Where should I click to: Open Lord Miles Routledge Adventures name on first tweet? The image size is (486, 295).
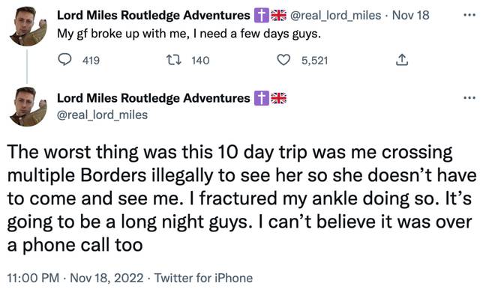154,15
